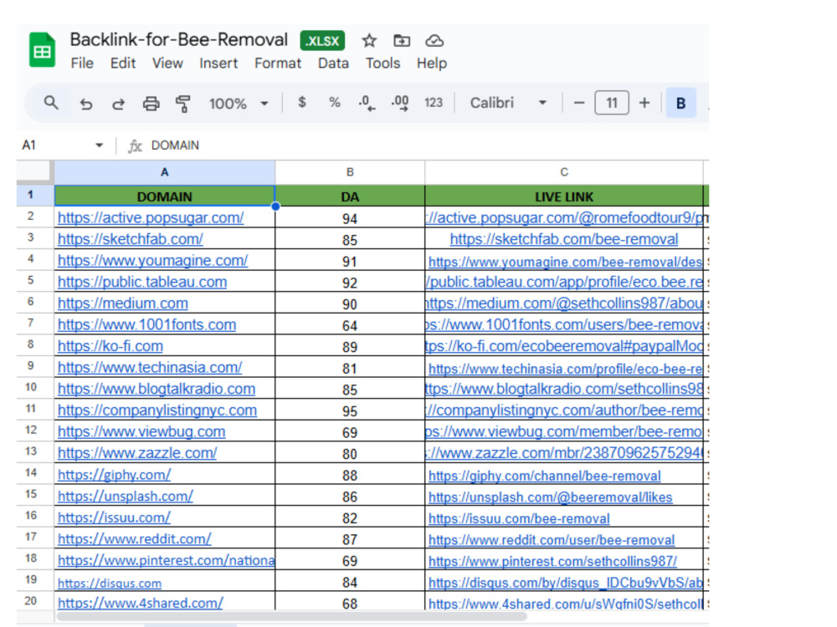Open the medium.com domain link
This screenshot has width=837, height=627.
point(123,303)
